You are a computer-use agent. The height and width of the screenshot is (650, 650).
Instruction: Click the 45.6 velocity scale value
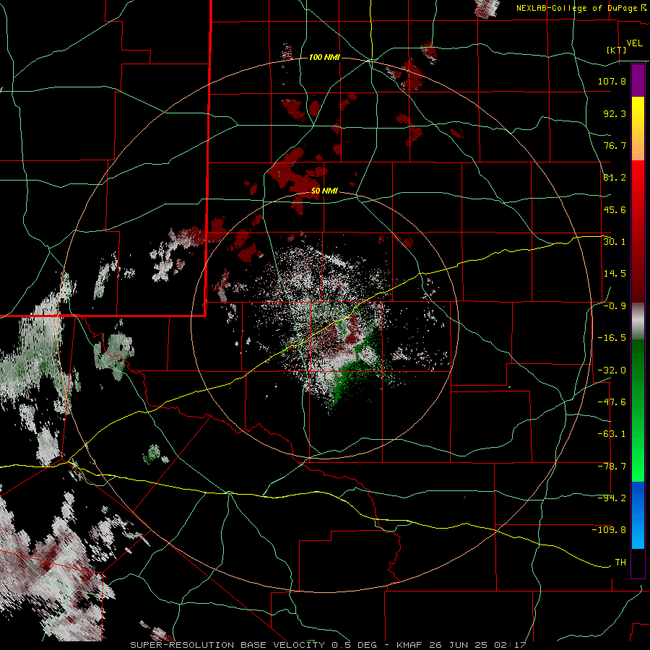tap(615, 209)
